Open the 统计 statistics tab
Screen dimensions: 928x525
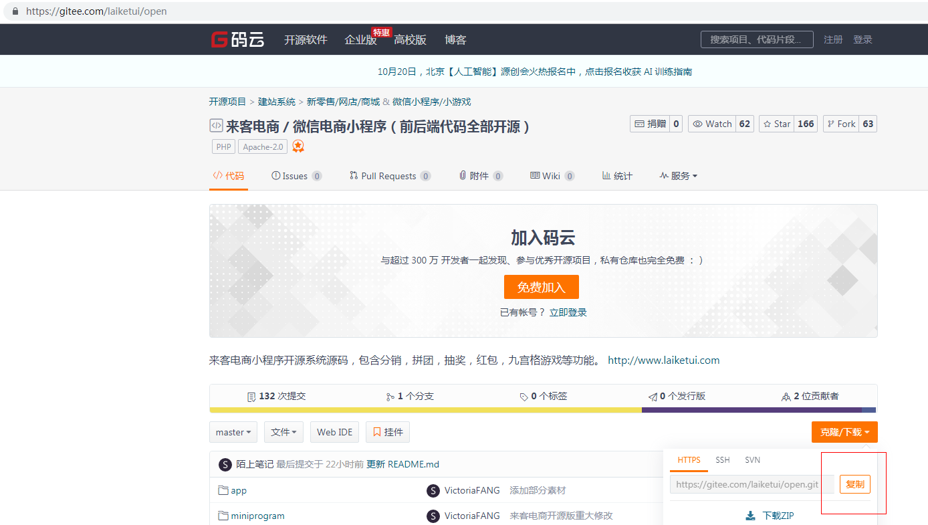pyautogui.click(x=617, y=176)
